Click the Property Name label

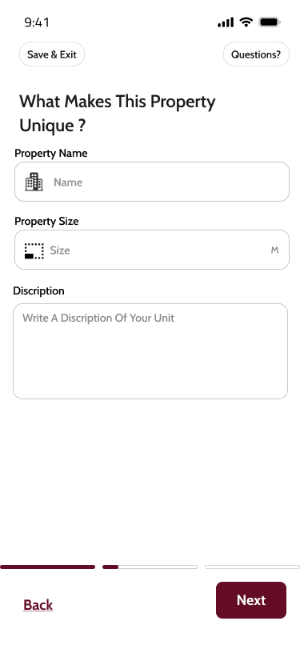tap(51, 154)
